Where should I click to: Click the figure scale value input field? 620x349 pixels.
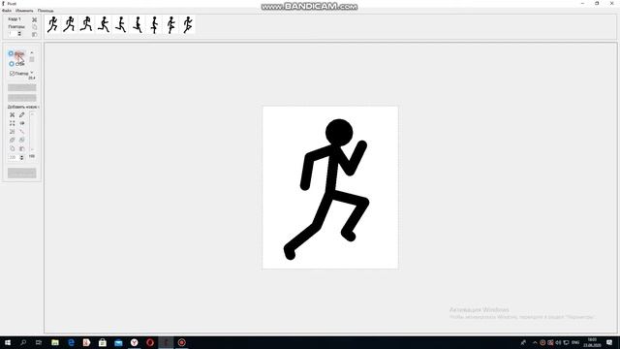[14, 157]
